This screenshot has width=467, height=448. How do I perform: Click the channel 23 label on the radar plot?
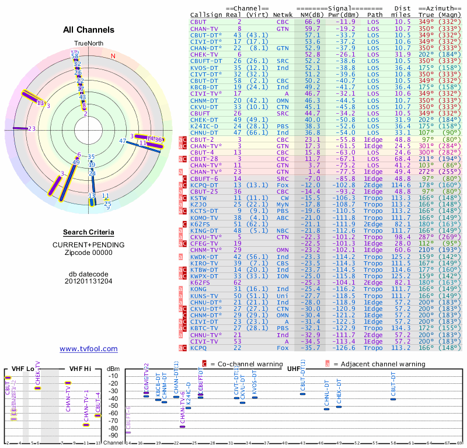coord(32,128)
